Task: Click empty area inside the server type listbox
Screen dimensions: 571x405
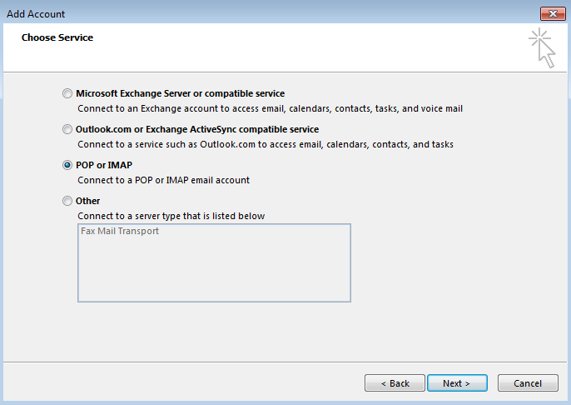Action: 214,271
